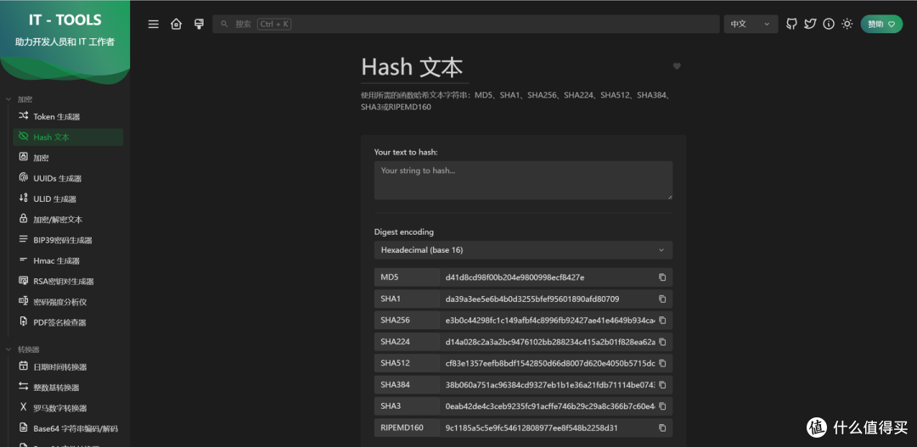Copy the RIPEMD160 hash value

[662, 427]
